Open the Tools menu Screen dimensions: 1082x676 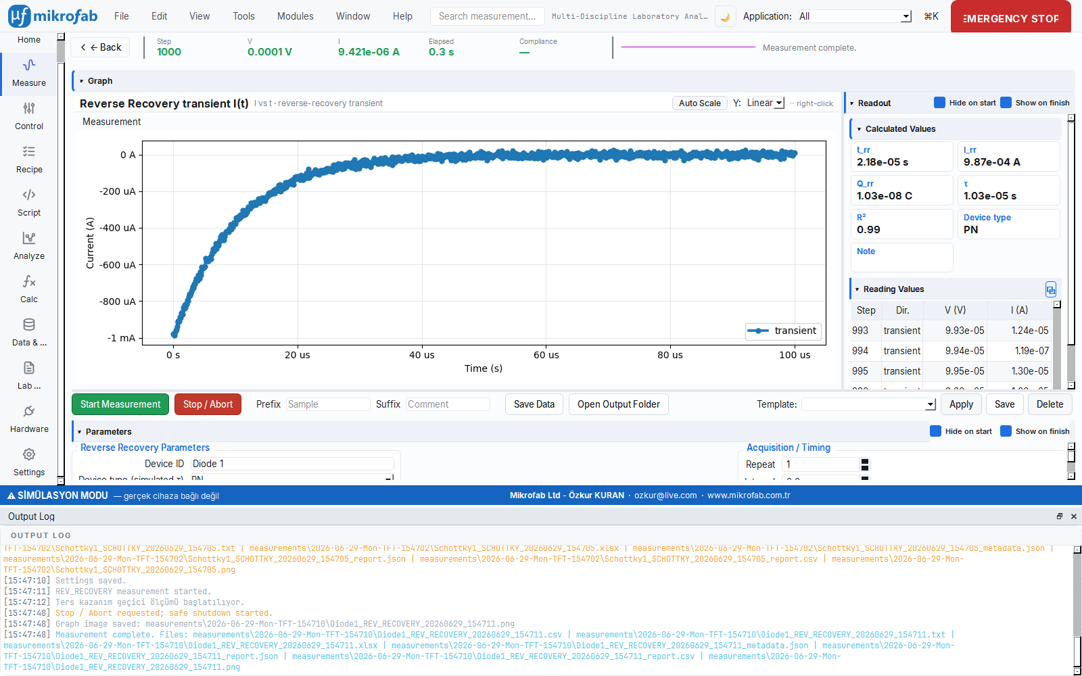pyautogui.click(x=244, y=16)
